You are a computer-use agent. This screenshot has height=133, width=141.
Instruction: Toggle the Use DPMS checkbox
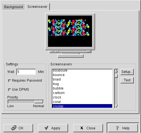pos(10,90)
